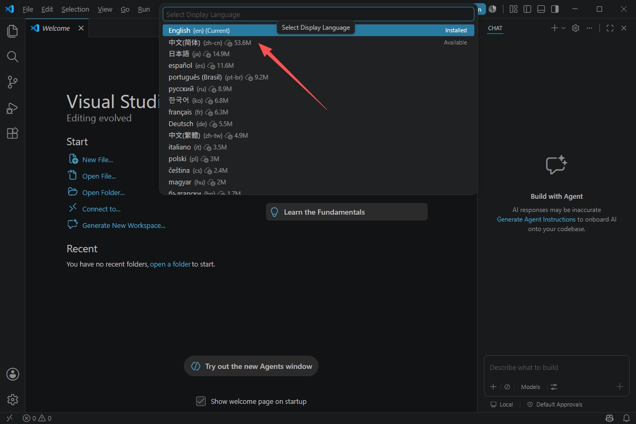Screen dimensions: 636x424
Task: Open the Edit menu
Action: 47,9
